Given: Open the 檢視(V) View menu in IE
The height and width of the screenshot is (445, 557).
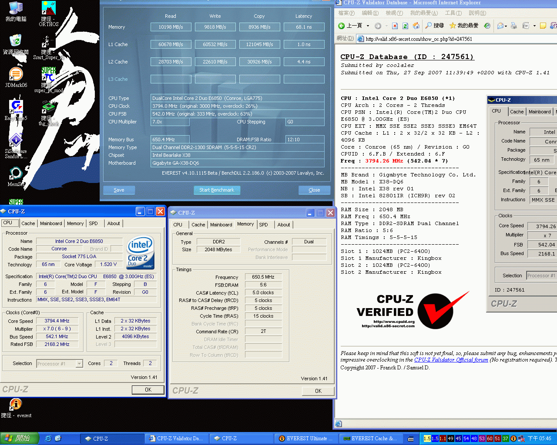Looking at the screenshot, I should coord(394,13).
